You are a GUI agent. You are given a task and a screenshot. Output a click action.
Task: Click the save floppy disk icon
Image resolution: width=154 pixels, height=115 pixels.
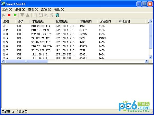click(x=41, y=15)
